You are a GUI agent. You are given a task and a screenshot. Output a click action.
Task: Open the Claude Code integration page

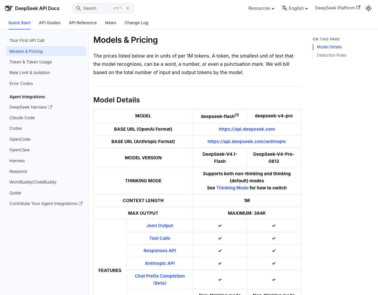pos(46,118)
